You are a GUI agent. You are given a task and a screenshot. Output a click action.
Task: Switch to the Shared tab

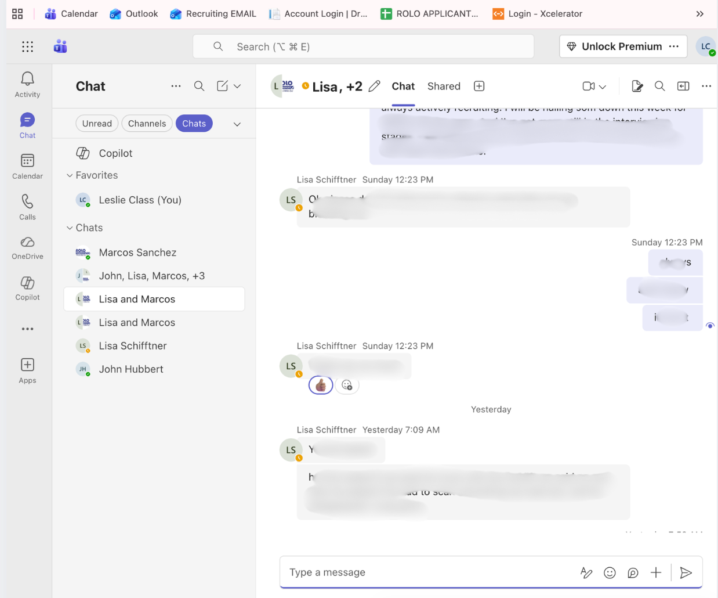pos(444,86)
